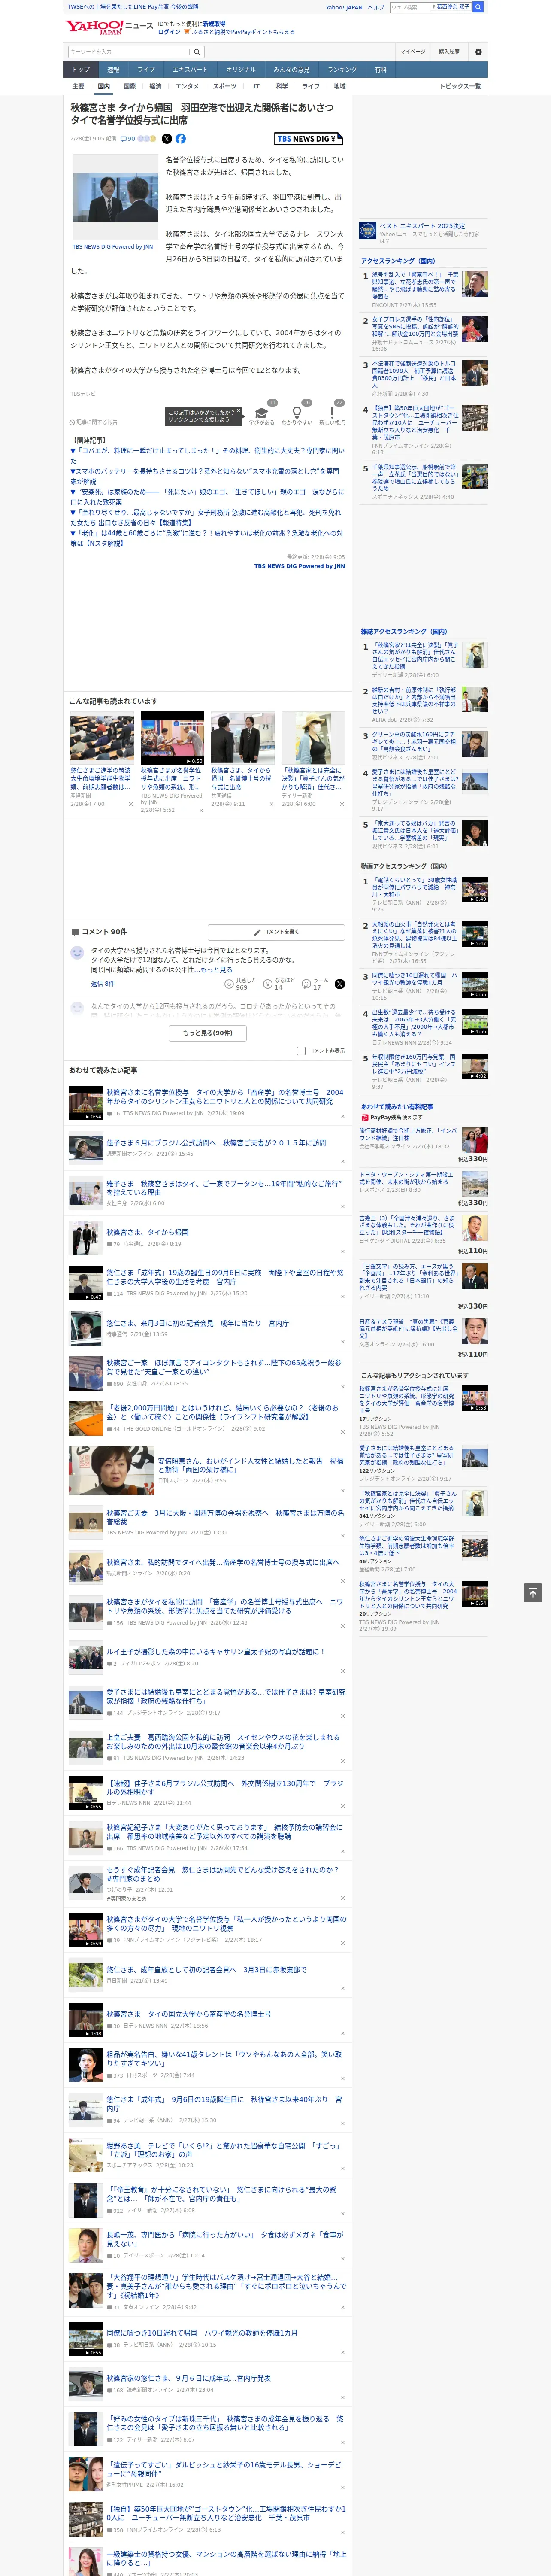
Task: Click the keyword search input field
Action: (x=129, y=52)
